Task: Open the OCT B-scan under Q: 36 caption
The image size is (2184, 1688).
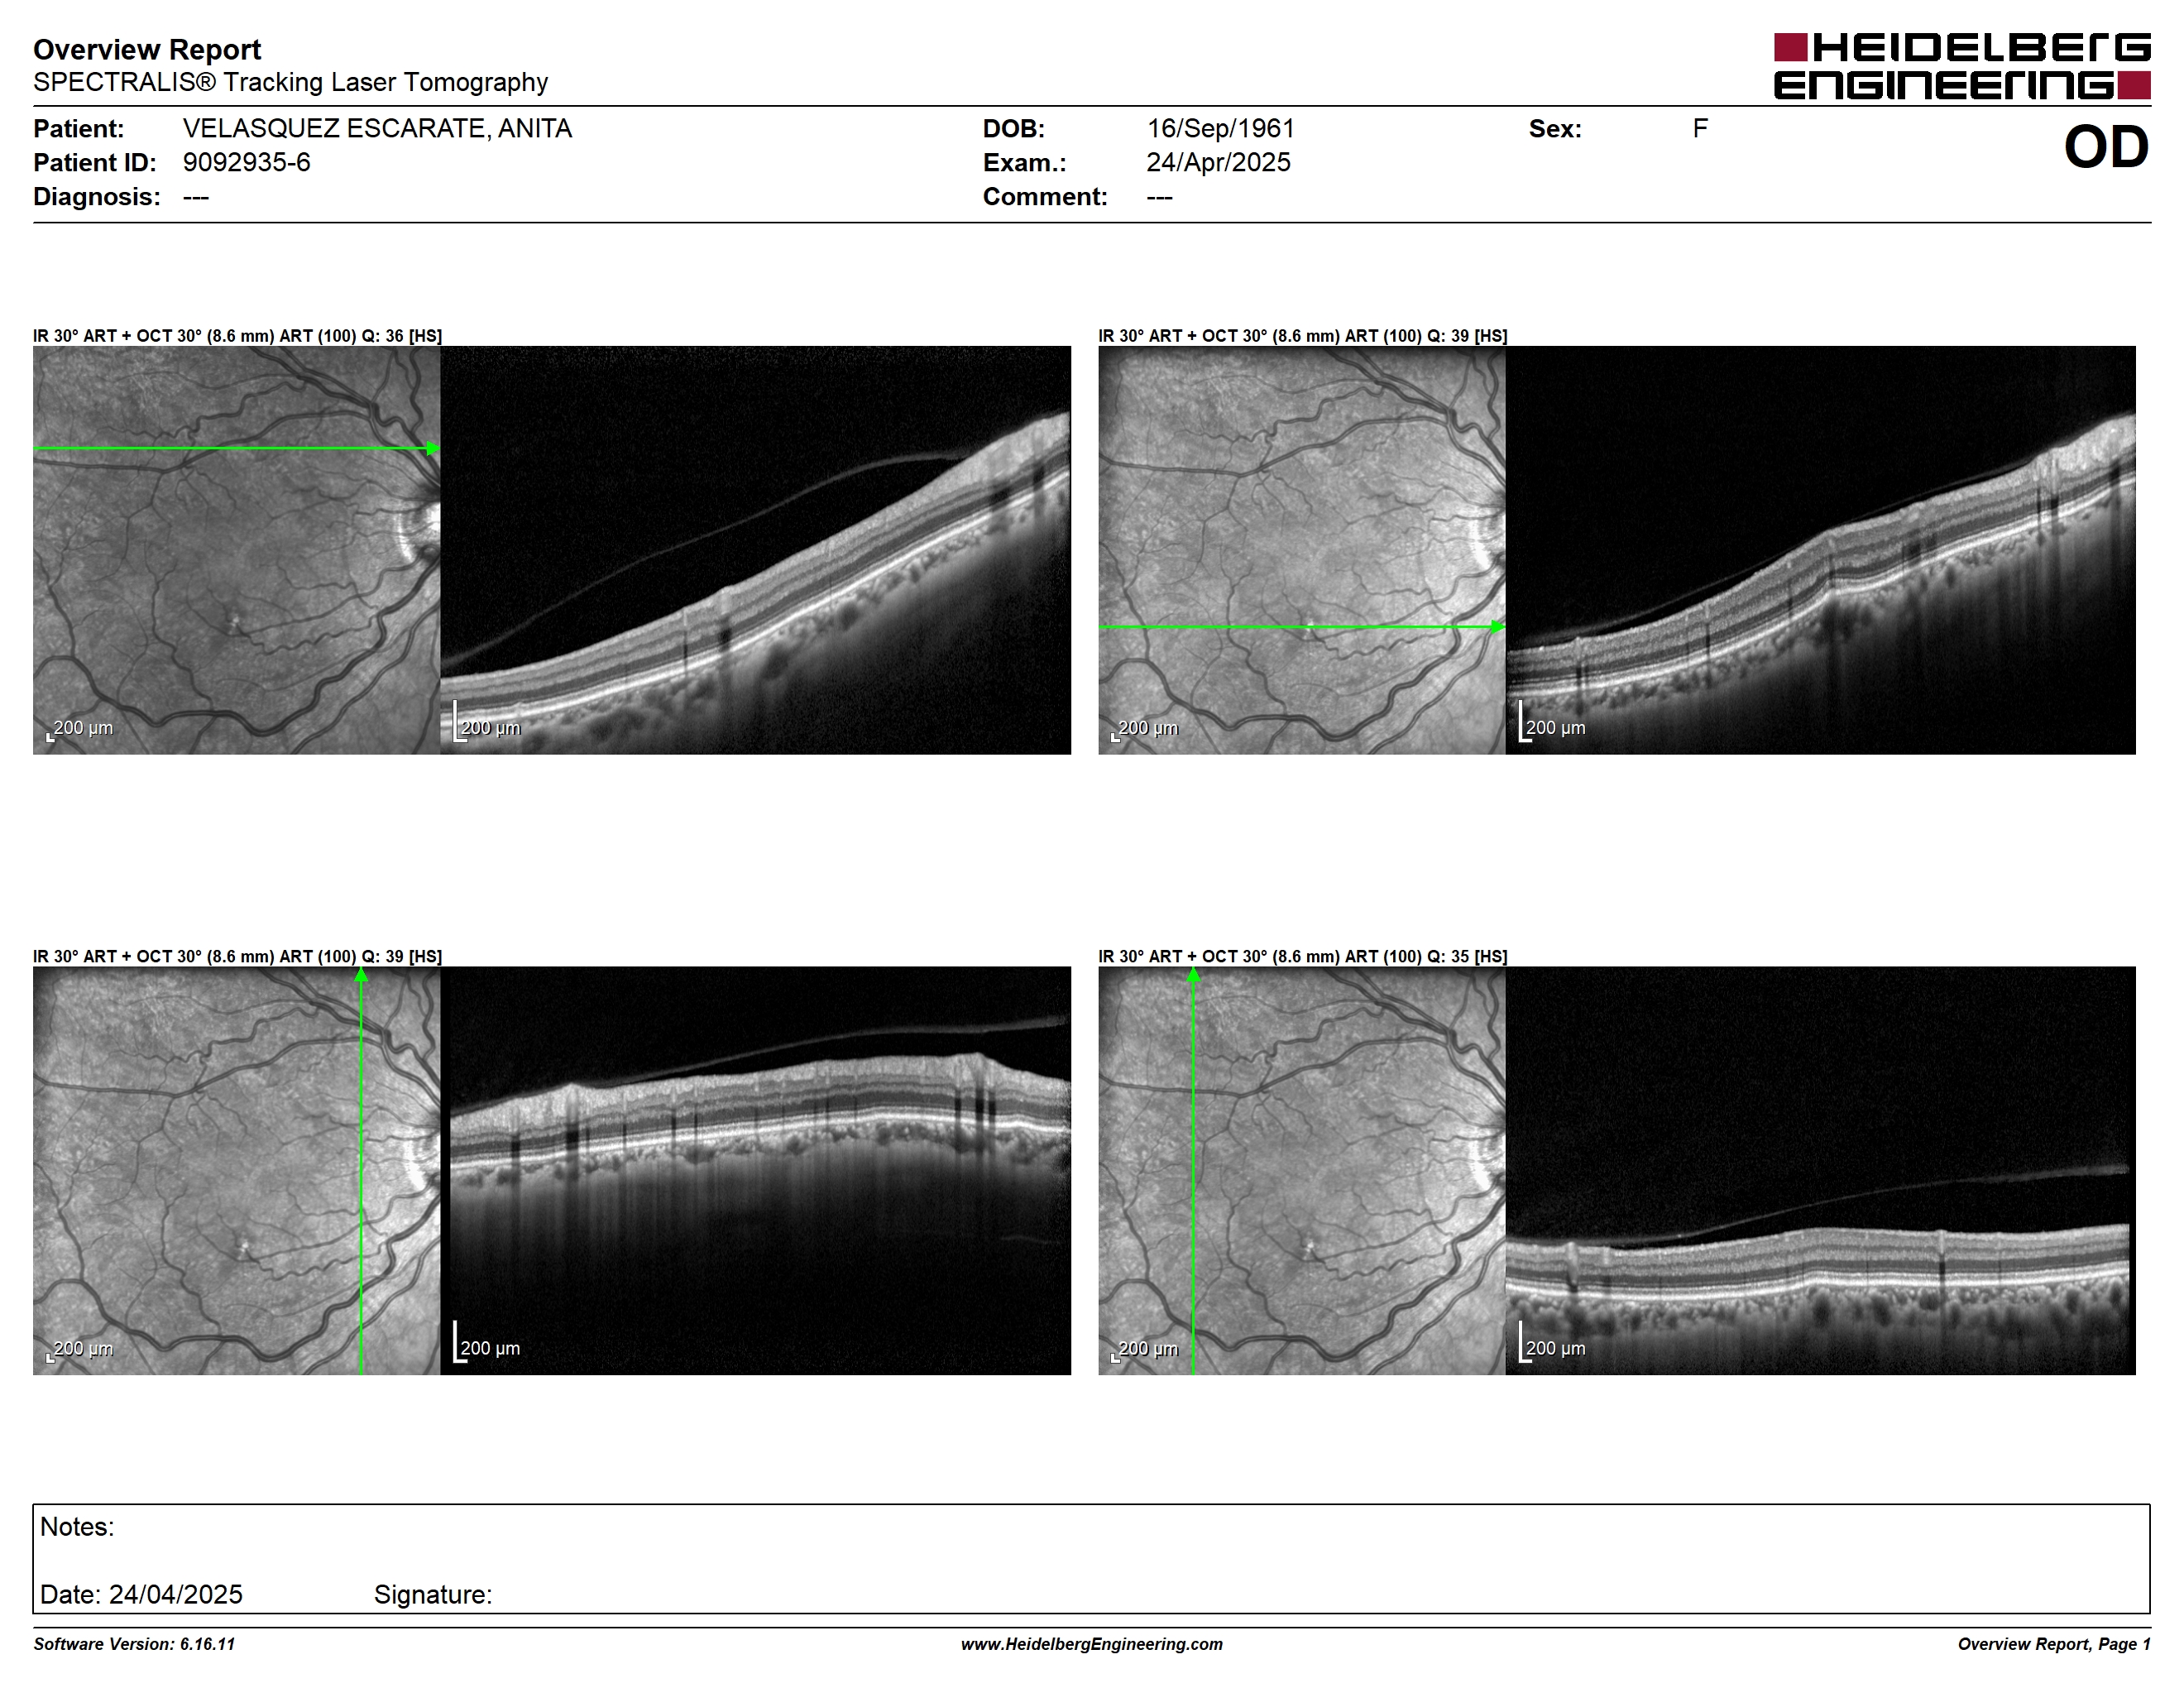Action: point(755,550)
